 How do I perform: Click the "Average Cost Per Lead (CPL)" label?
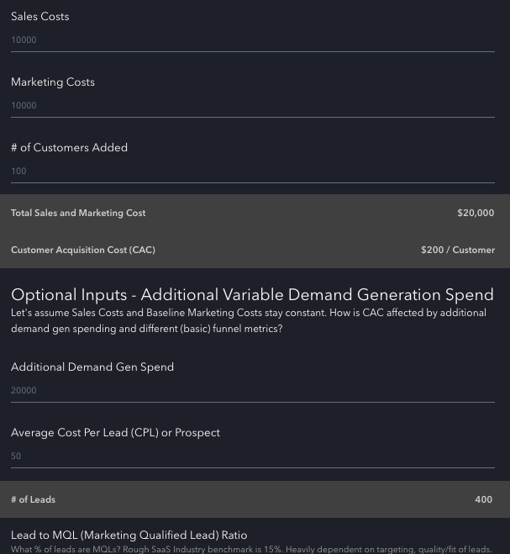click(x=115, y=433)
